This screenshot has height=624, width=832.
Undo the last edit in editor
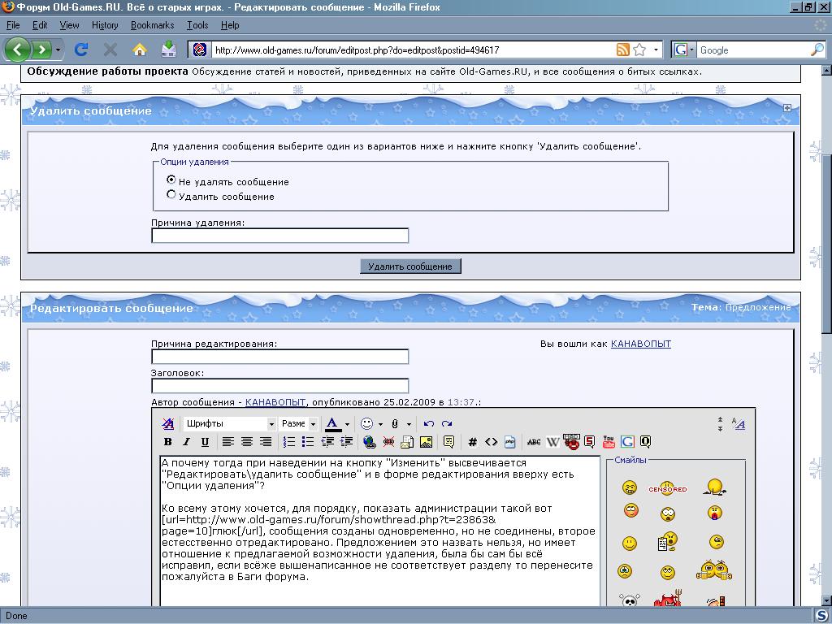click(429, 423)
